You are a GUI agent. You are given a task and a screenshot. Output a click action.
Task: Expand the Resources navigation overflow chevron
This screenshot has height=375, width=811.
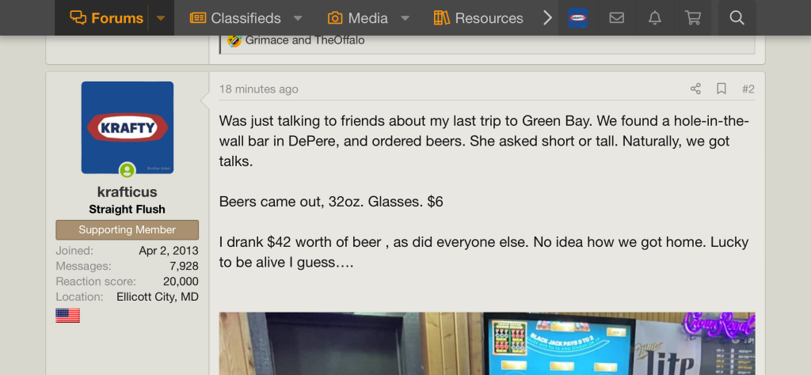(x=546, y=18)
